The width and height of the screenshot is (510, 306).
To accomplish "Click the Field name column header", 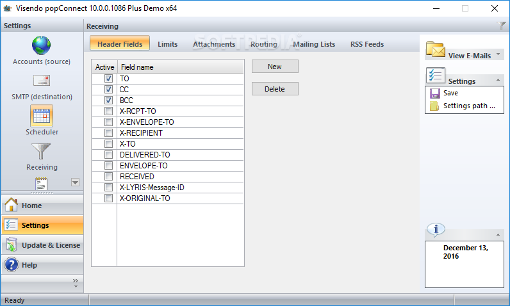I will (180, 67).
